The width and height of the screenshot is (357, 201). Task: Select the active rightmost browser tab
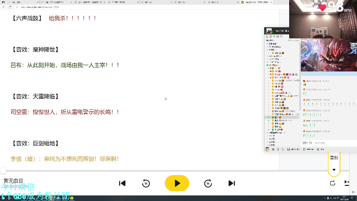pos(256,2)
